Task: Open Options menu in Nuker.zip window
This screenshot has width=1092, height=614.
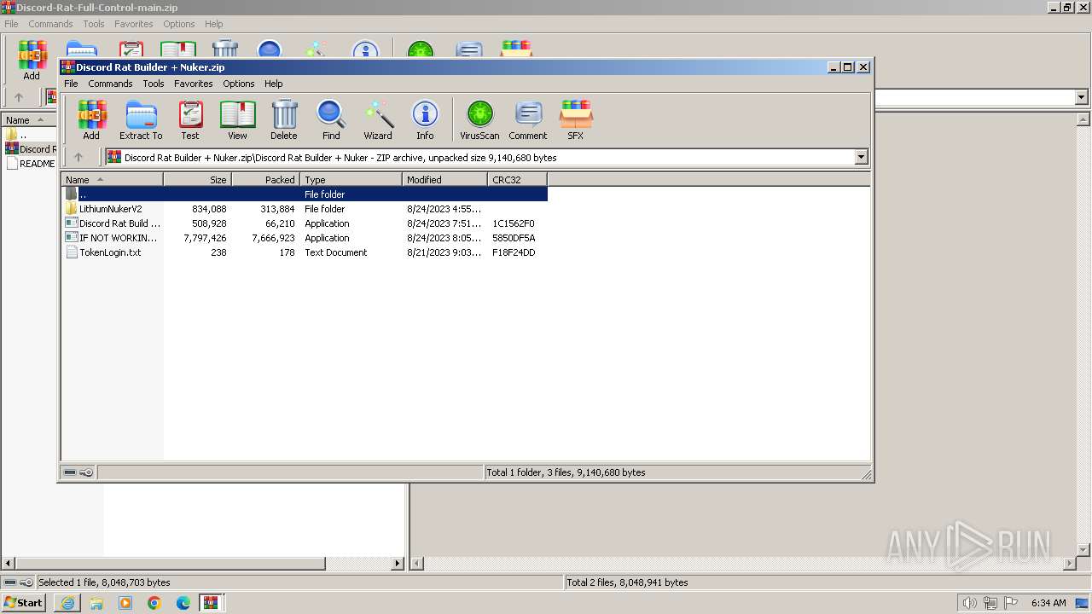Action: (x=239, y=84)
